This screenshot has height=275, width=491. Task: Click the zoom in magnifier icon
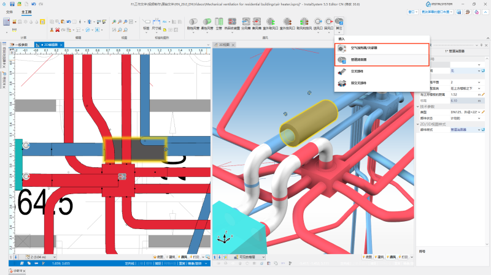[x=114, y=21]
